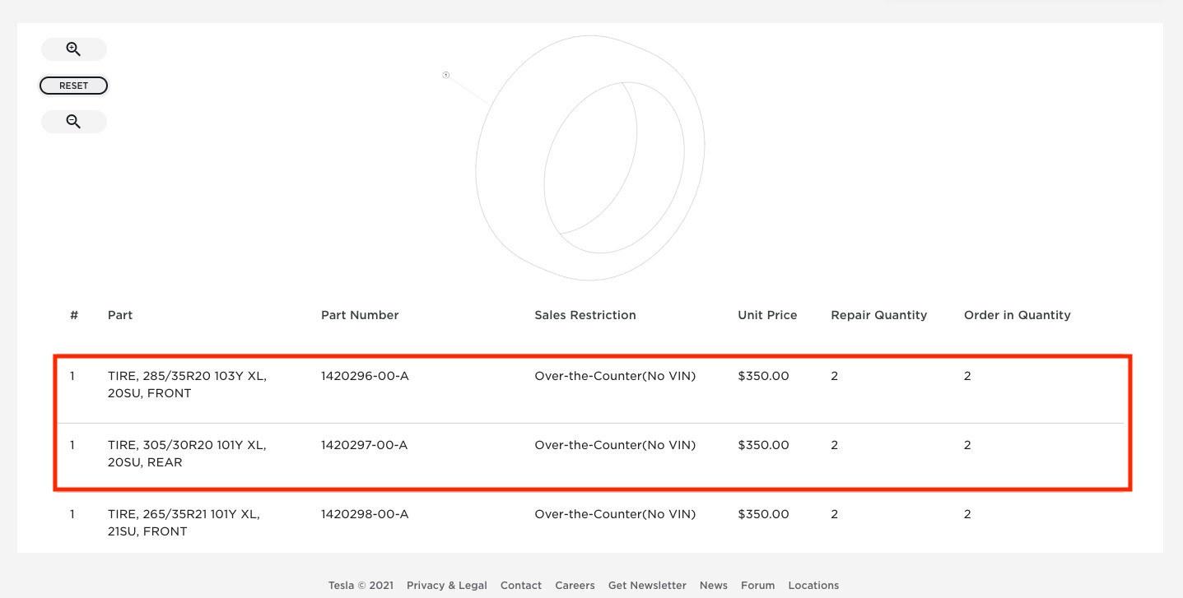Select TIRE, 305/30R20 101Y XL rear part
The width and height of the screenshot is (1183, 598).
187,454
